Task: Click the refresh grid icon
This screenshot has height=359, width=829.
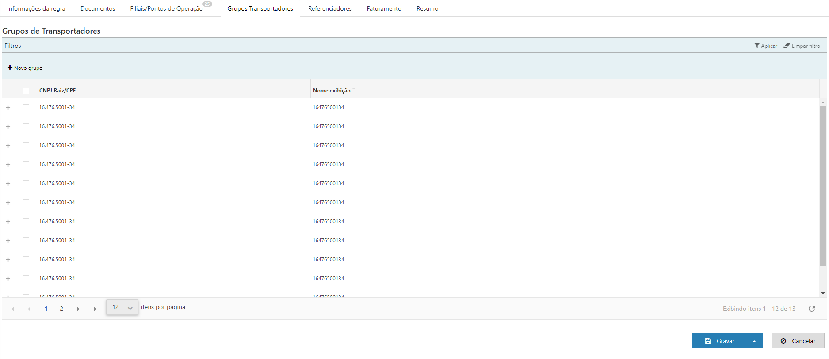Action: (x=812, y=309)
